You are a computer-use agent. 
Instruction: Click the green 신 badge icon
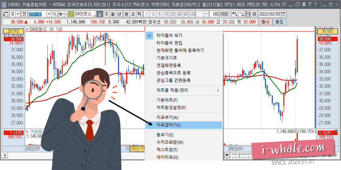[72, 14]
